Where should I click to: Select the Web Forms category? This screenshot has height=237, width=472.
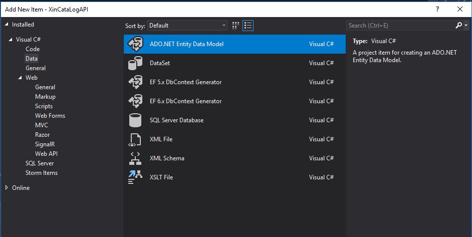click(50, 116)
